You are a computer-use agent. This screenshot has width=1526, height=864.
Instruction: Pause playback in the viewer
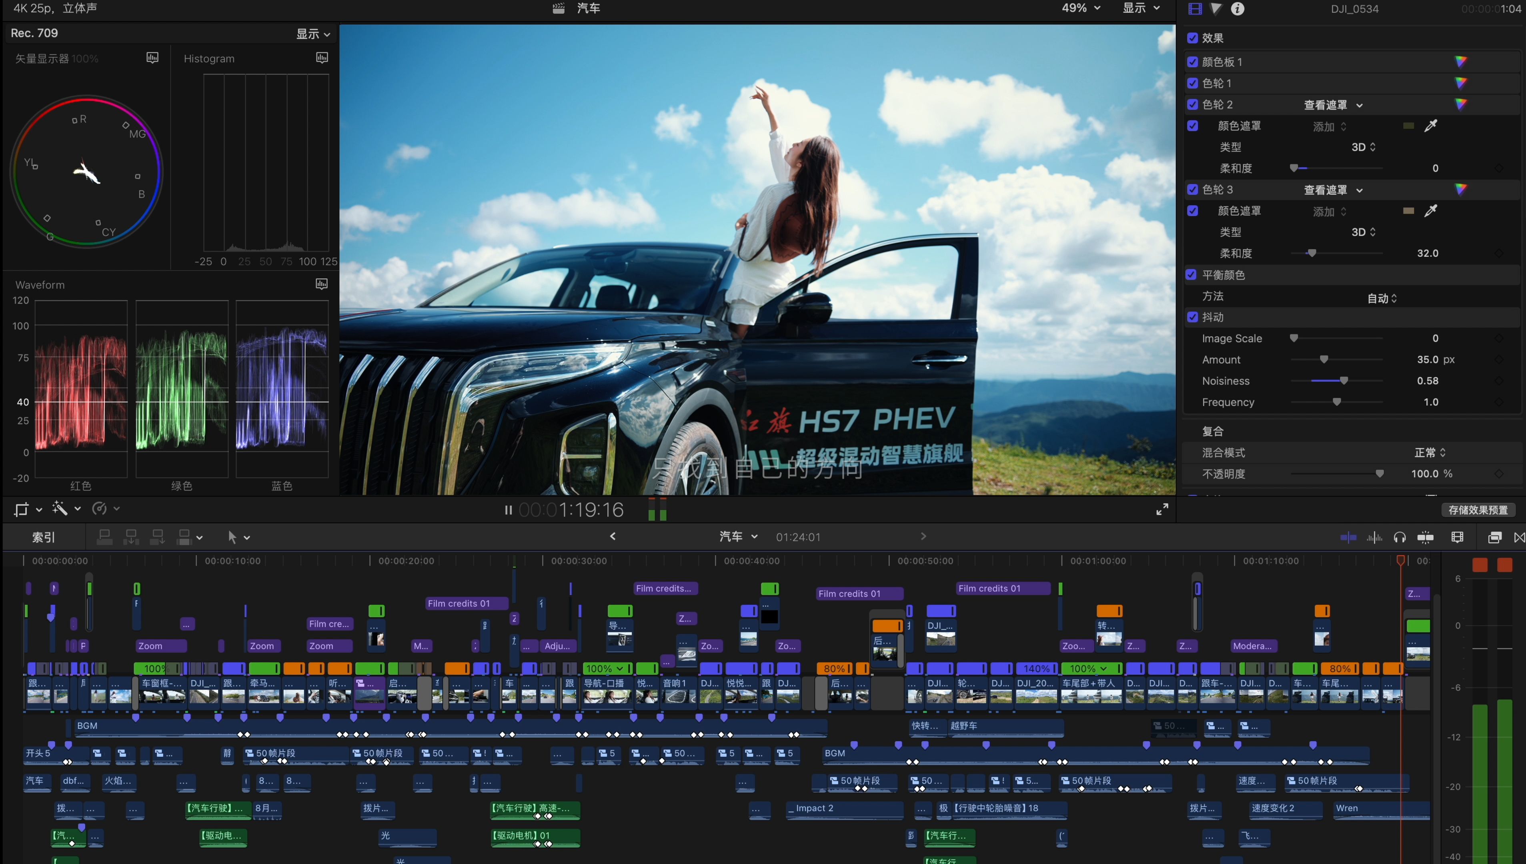click(508, 510)
